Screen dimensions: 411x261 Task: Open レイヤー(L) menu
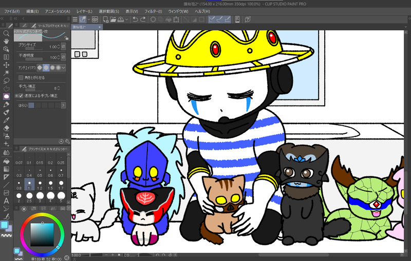(84, 11)
